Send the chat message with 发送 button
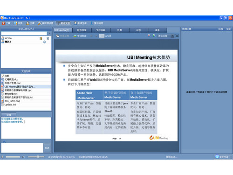This screenshot has height=175, width=233. [47, 148]
